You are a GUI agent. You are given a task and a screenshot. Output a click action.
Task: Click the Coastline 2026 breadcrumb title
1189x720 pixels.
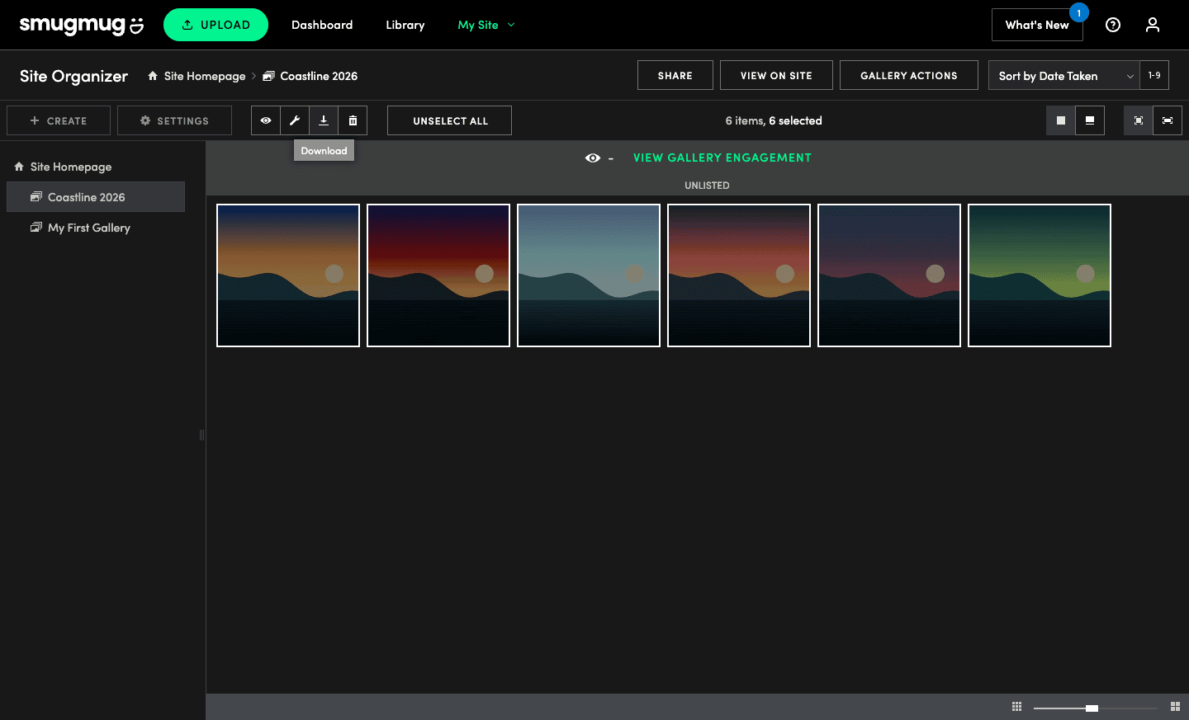tap(319, 76)
